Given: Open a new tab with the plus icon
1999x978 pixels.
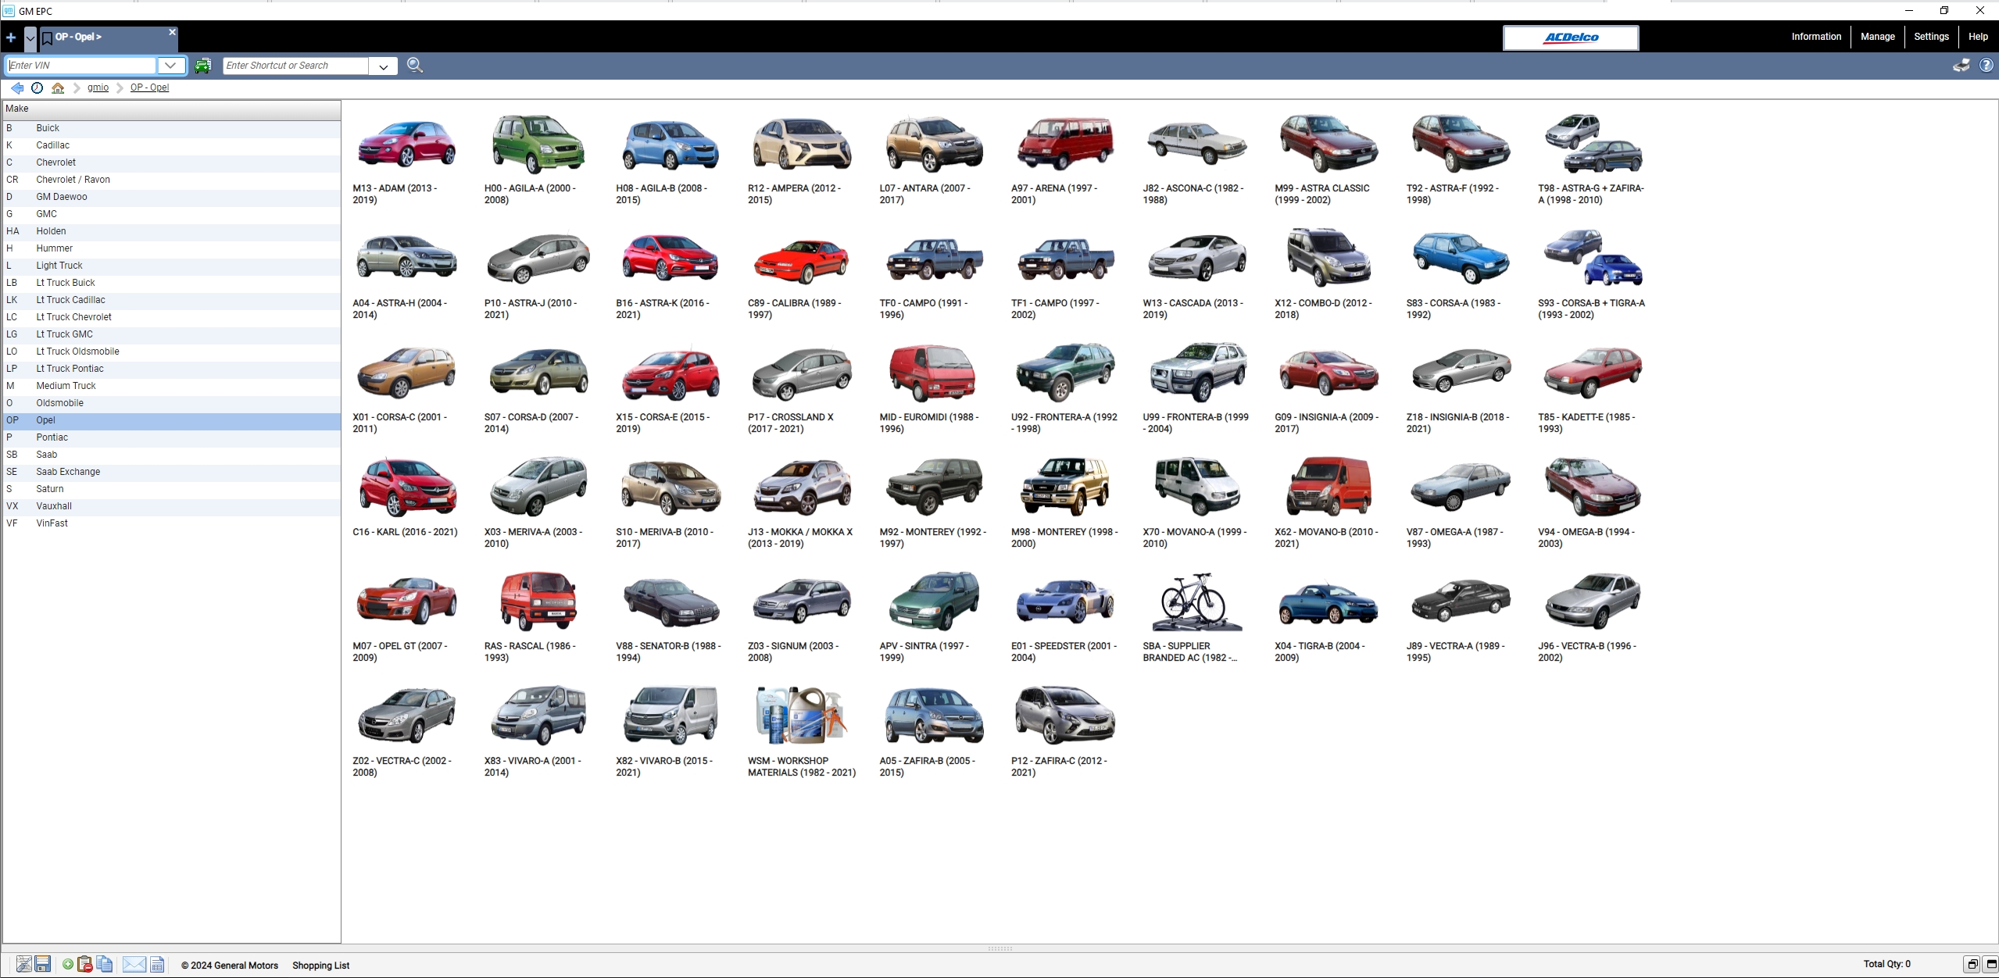Looking at the screenshot, I should coord(10,37).
